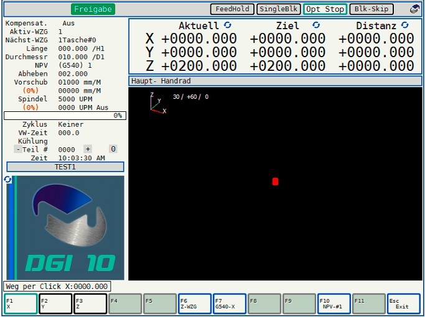Click the Haupt- Handrad mode bar
The height and width of the screenshot is (317, 425).
point(275,81)
